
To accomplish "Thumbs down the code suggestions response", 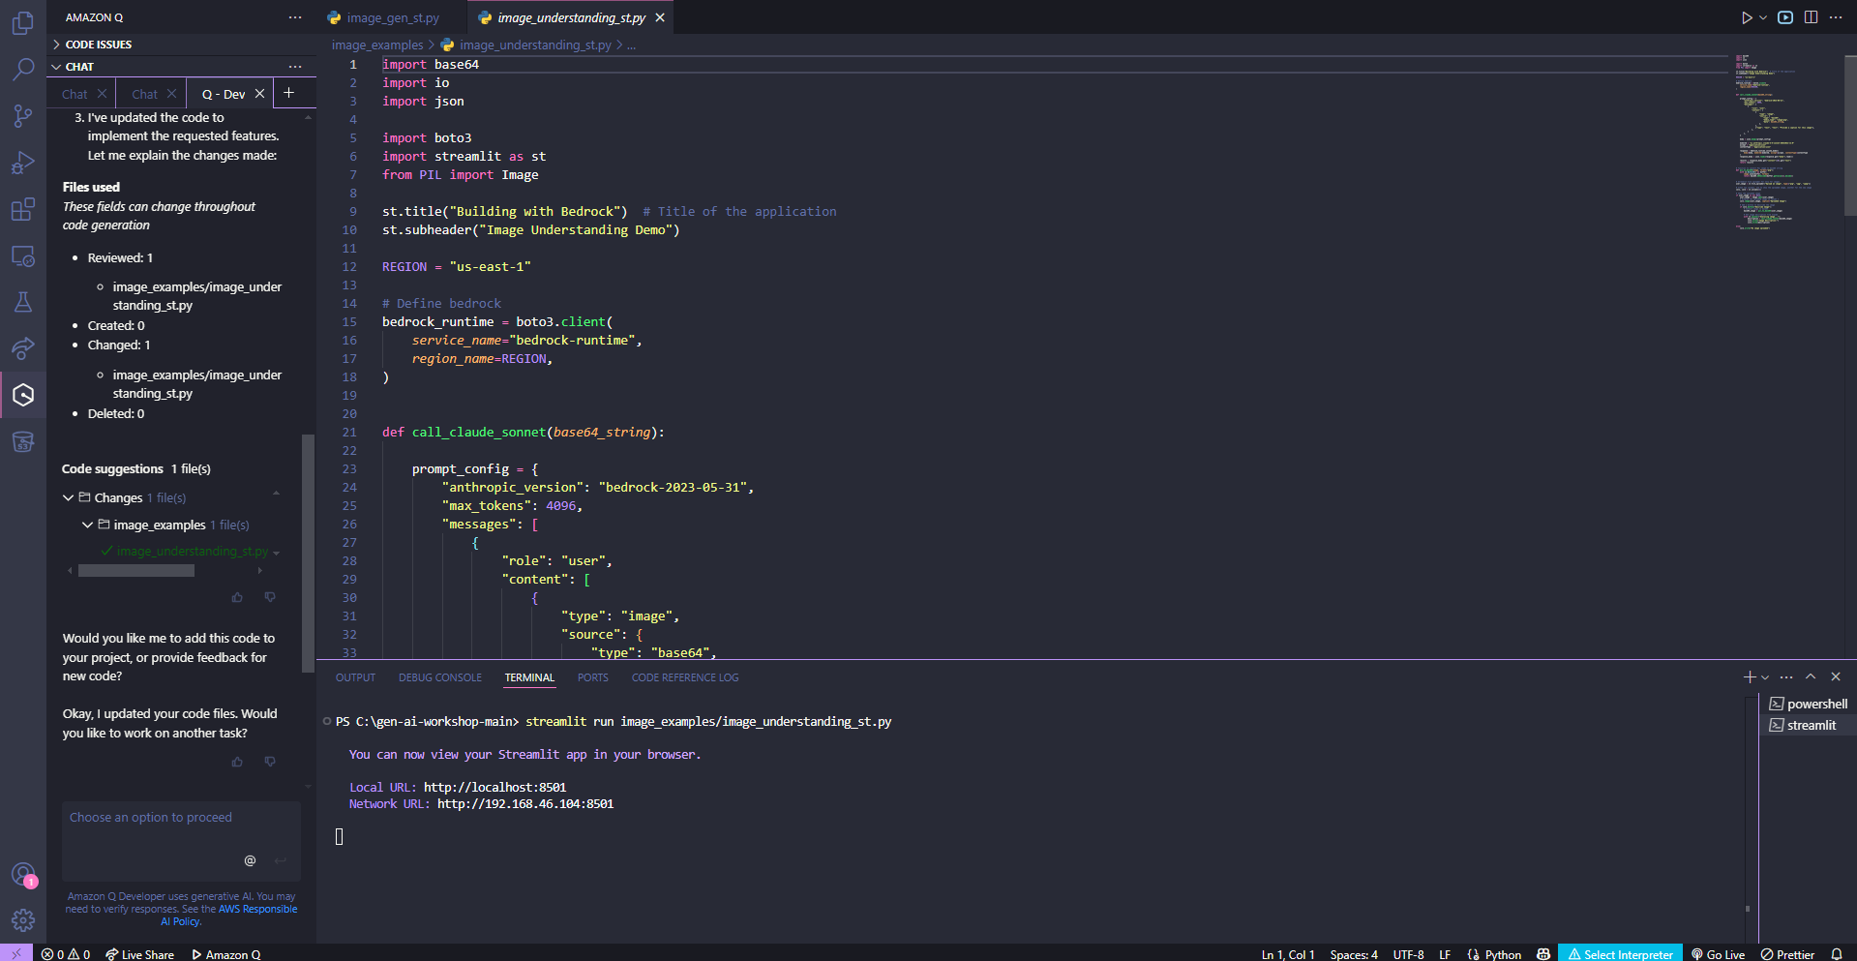I will click(270, 597).
